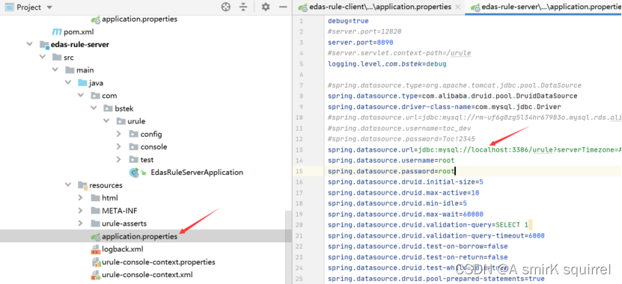Expand the html folder
This screenshot has width=622, height=284.
[x=81, y=197]
